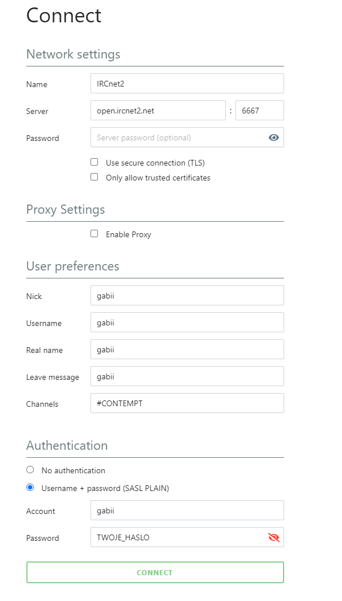Select No authentication radio button
This screenshot has height=601, width=342.
pos(30,470)
